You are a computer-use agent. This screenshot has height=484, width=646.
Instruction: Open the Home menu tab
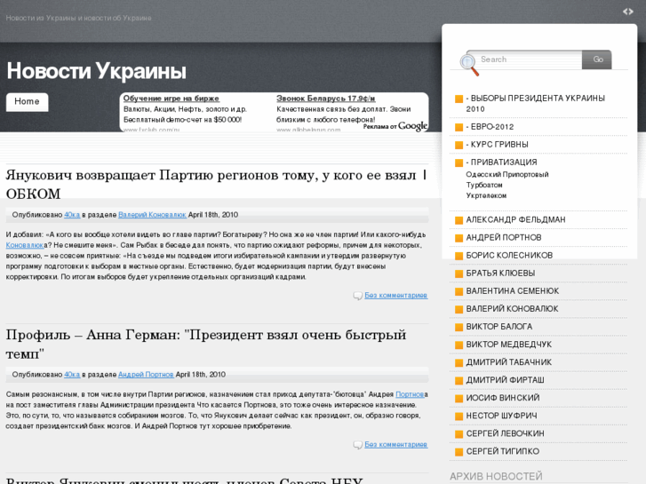28,102
